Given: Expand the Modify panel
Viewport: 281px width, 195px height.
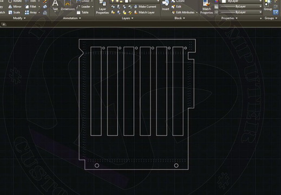Looking at the screenshot, I should point(19,18).
